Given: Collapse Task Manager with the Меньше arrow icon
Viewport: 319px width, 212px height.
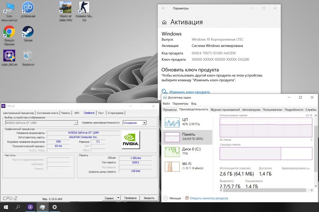Looking at the screenshot, I should [166, 198].
